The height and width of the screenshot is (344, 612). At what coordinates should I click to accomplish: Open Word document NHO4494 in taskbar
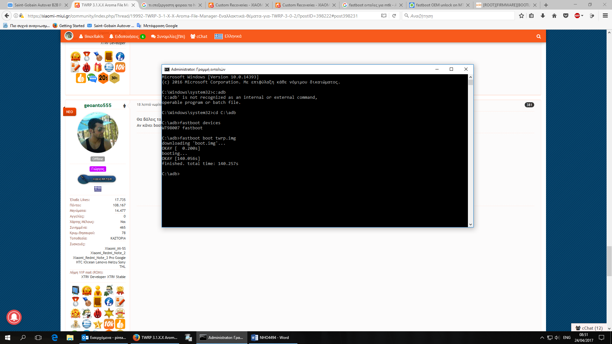coord(270,338)
